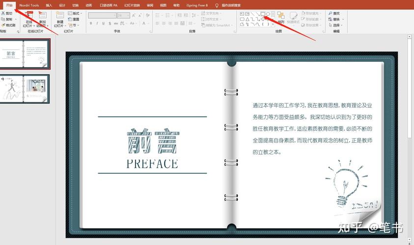Click the decrease font size icon

(140, 16)
